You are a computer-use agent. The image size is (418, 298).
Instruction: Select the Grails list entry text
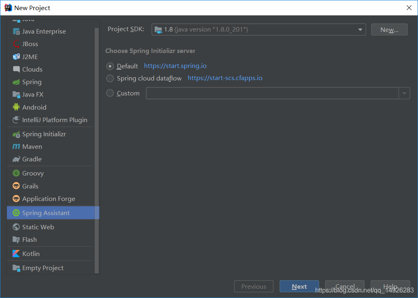30,186
